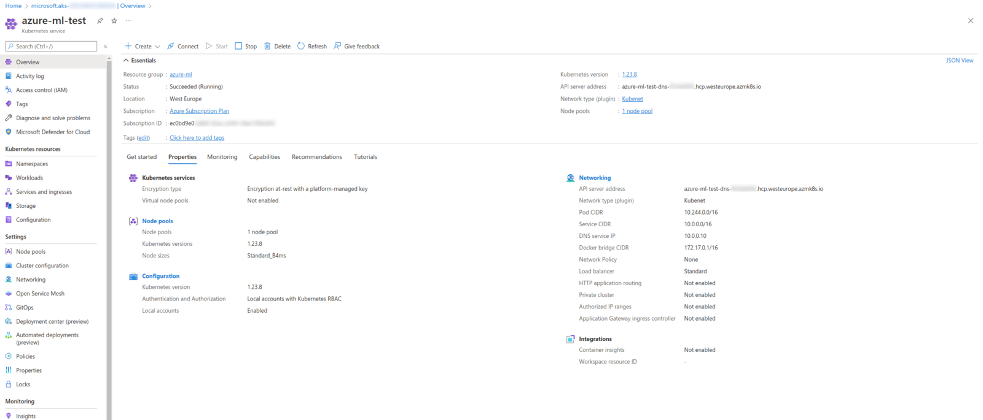Click the Activity log icon in sidebar
Image resolution: width=983 pixels, height=420 pixels.
[x=9, y=76]
